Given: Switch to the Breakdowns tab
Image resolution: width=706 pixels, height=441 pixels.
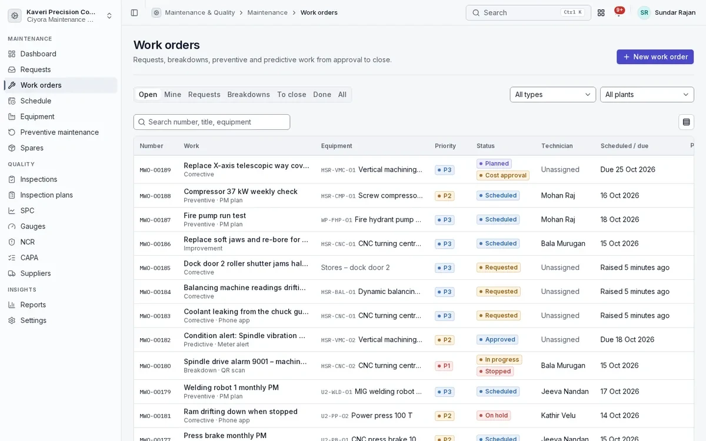Looking at the screenshot, I should click(x=248, y=95).
